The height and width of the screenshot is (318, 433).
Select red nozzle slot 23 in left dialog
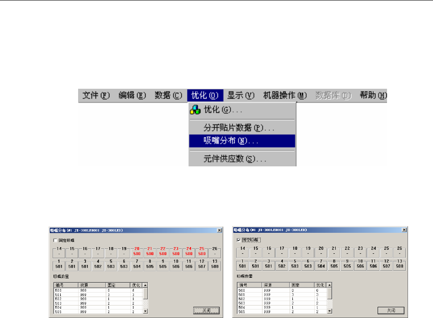click(176, 252)
